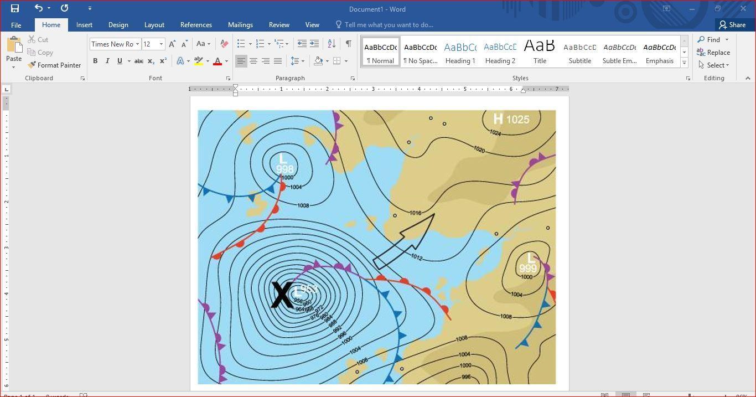Screen dimensions: 756x397
Task: Save the document with the floppy disk icon
Action: click(x=15, y=8)
